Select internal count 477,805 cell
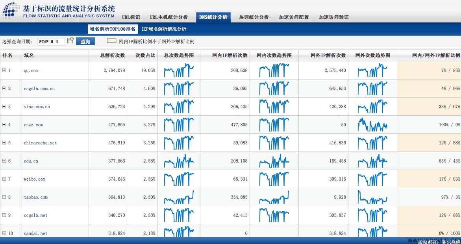 point(225,125)
